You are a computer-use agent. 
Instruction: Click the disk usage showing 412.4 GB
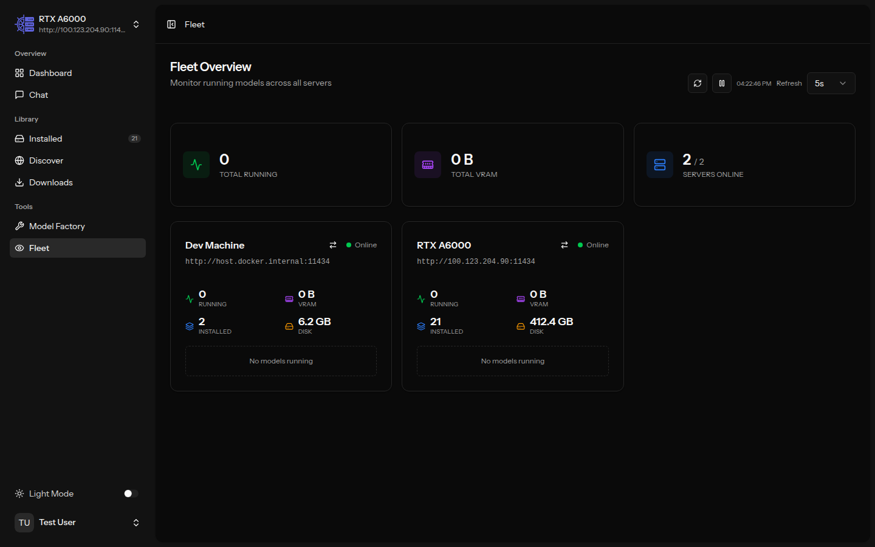pos(551,322)
